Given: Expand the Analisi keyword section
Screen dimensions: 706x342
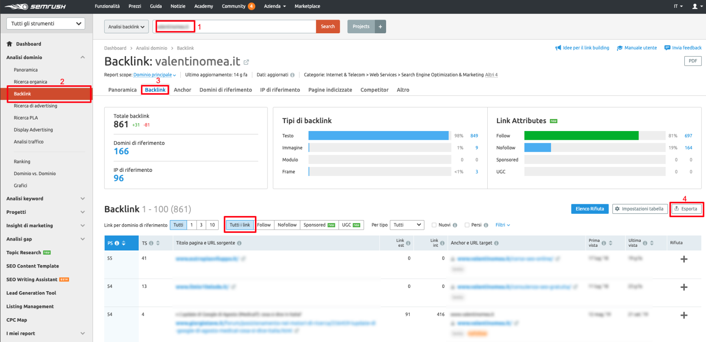Looking at the screenshot, I should [82, 199].
